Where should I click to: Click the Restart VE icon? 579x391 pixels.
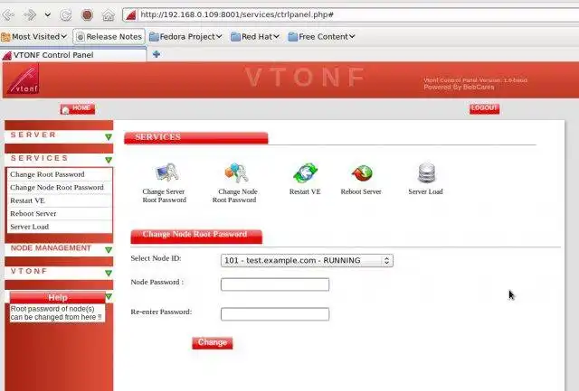pyautogui.click(x=305, y=173)
